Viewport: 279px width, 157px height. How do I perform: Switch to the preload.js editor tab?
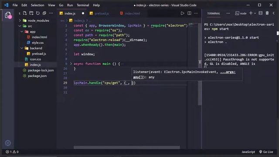click(102, 14)
